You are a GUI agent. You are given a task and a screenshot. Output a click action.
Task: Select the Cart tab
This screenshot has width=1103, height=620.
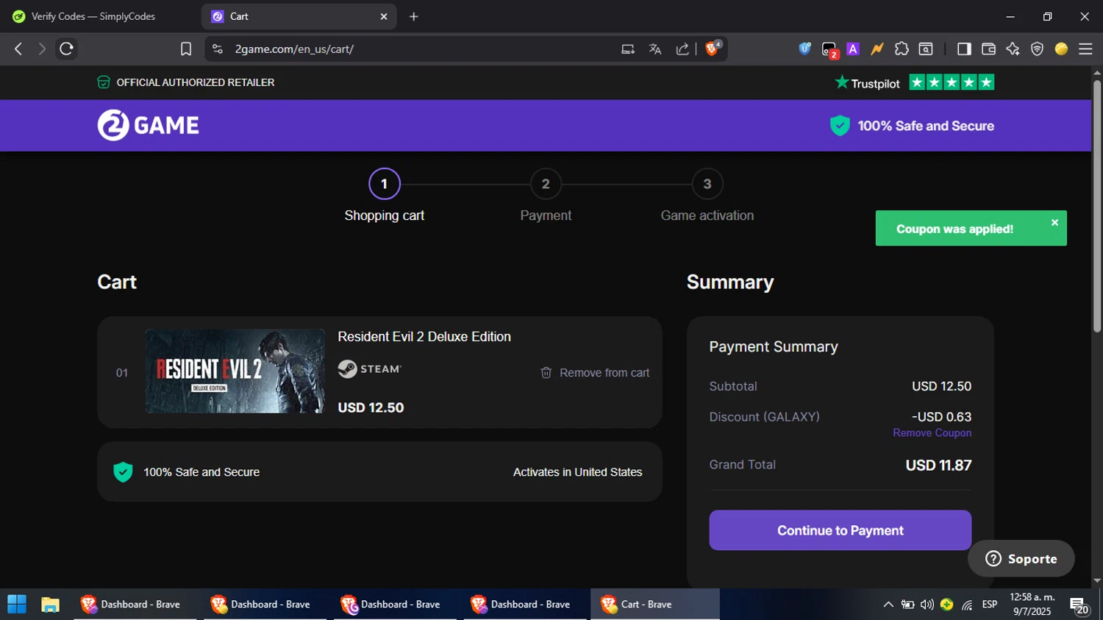pos(299,16)
